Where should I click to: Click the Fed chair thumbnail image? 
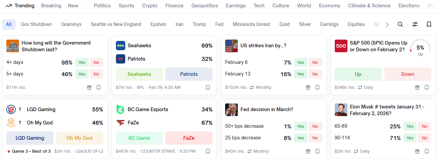(231, 110)
